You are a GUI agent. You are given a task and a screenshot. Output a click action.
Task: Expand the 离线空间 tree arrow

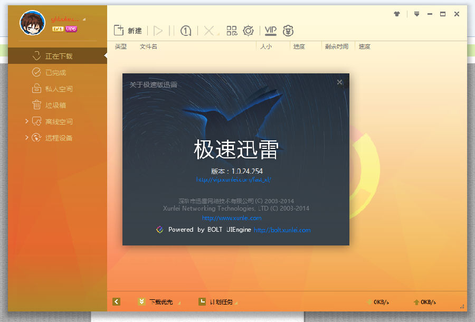27,121
